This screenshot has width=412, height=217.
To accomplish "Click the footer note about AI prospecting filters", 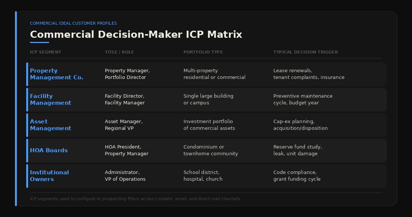I will click(135, 199).
